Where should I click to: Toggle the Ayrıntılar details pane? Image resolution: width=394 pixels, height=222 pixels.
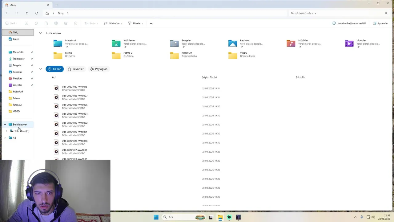coord(380,23)
